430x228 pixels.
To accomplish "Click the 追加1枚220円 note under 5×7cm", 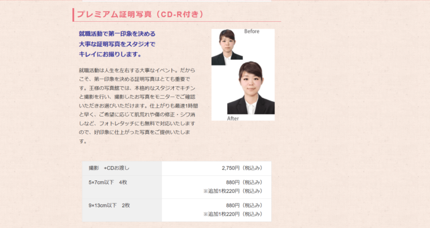I will [x=233, y=191].
